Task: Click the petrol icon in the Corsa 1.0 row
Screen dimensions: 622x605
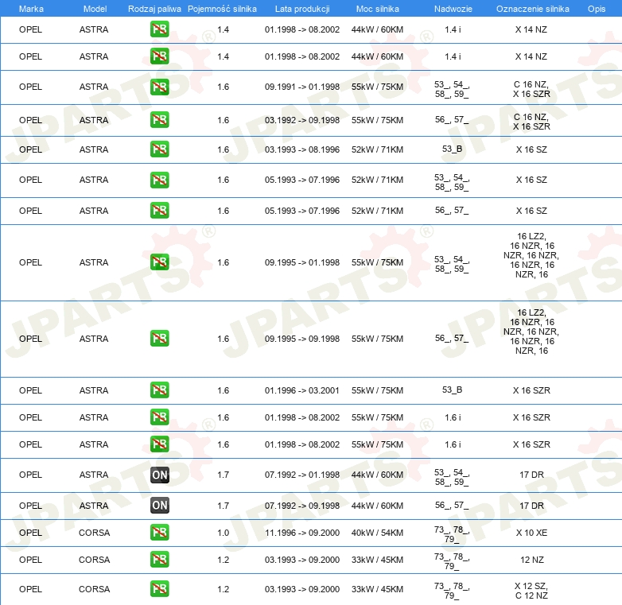Action: pyautogui.click(x=159, y=532)
